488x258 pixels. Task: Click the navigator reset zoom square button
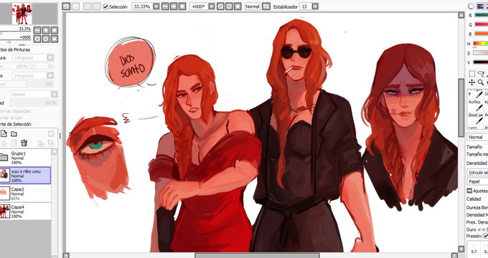[x=55, y=30]
